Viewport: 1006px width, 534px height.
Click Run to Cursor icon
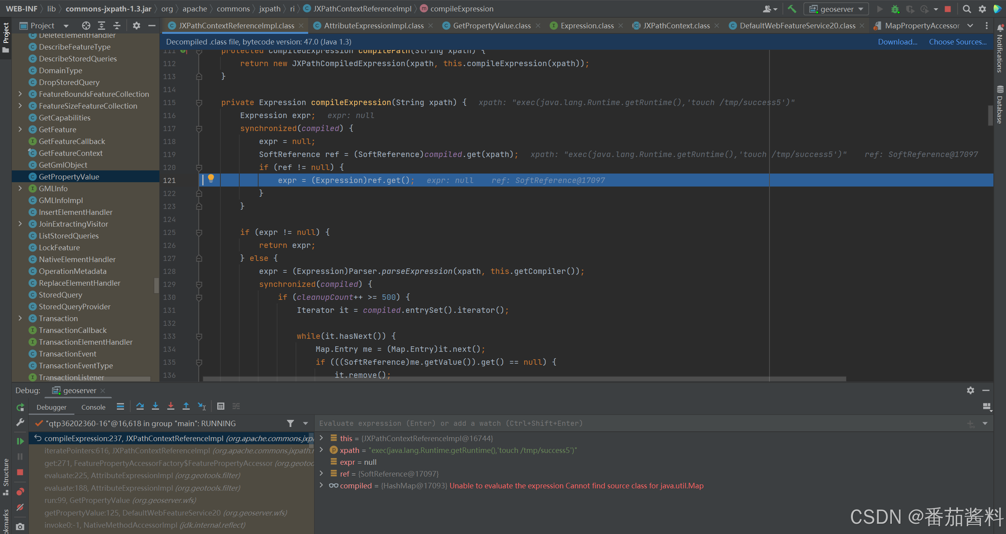(x=202, y=406)
